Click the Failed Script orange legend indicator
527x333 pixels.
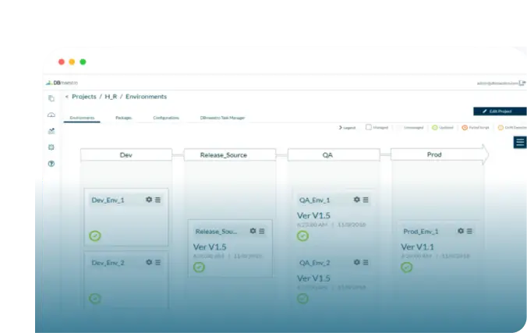(465, 127)
